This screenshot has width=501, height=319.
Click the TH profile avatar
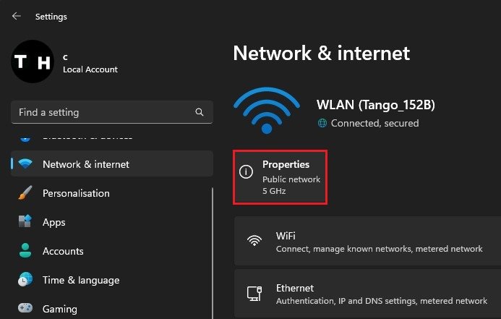33,61
